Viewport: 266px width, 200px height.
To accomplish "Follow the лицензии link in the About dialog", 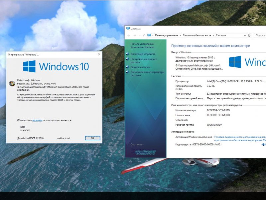I will [37, 120].
